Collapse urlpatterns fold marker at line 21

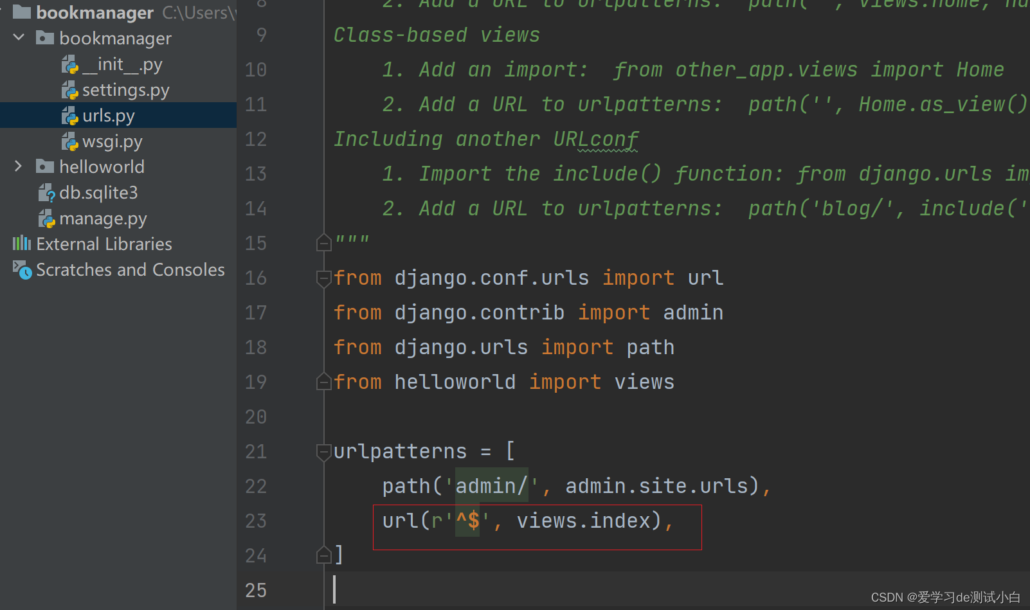tap(324, 452)
